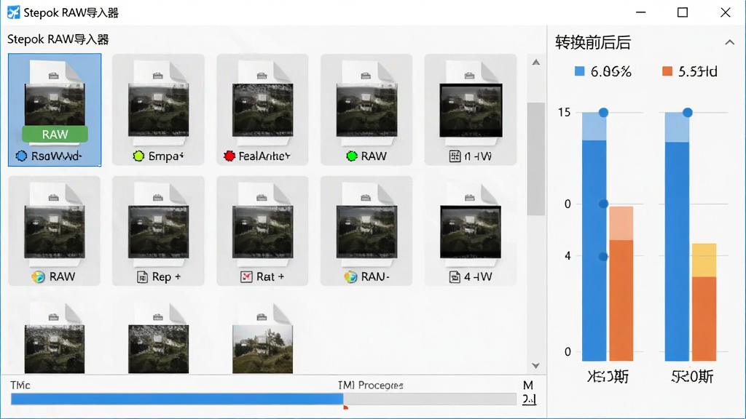Viewport: 746px width, 419px height.
Task: Click the blue chart dot beside axis label 4
Action: (x=603, y=257)
